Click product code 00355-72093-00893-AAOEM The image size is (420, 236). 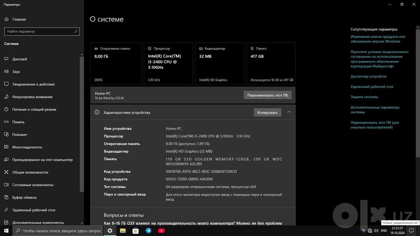[189, 179]
